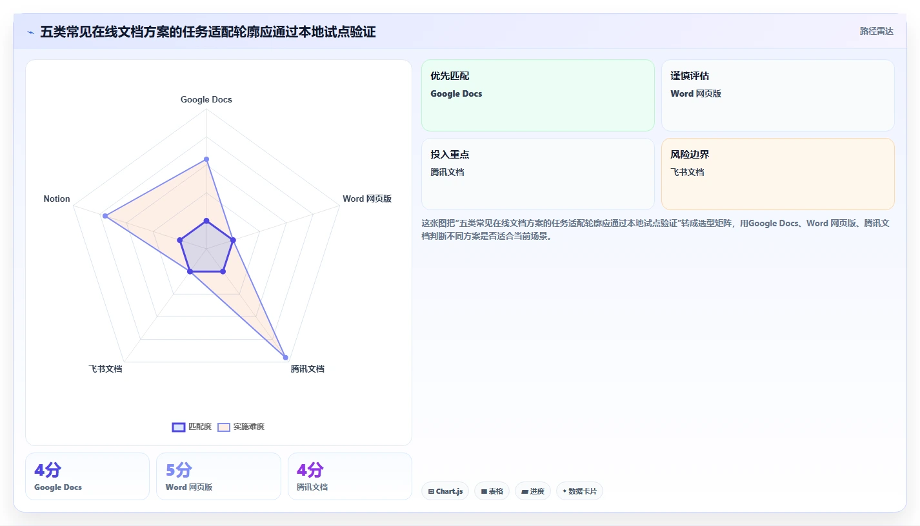Select the 进度 tag chip
Screen dimensions: 920x526
coord(533,491)
